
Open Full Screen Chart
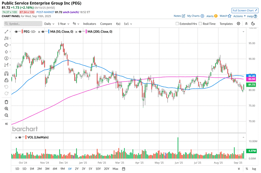pyautogui.click(x=245, y=10)
